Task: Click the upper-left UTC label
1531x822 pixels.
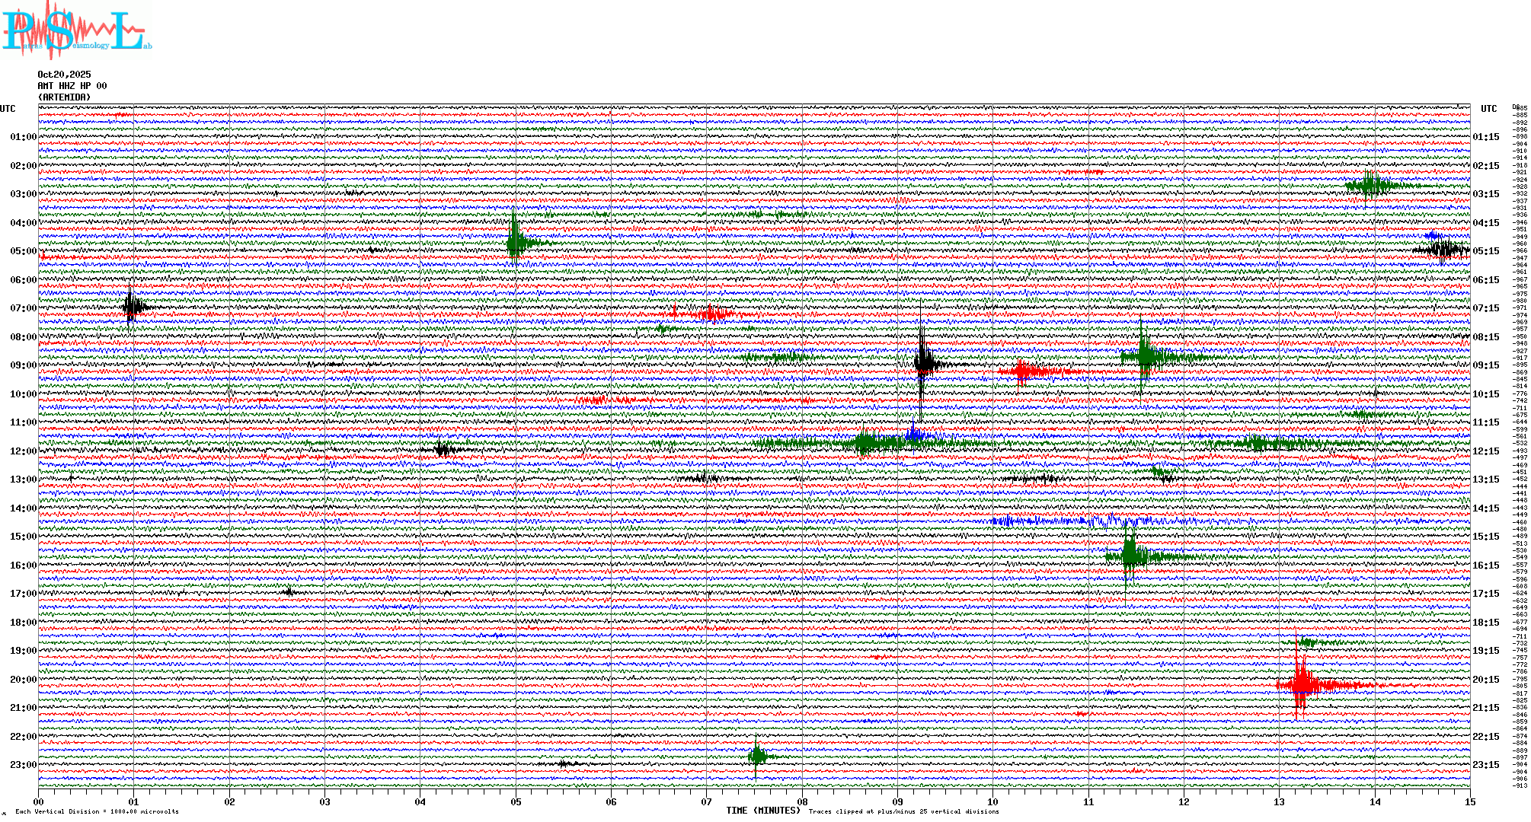Action: (x=8, y=109)
